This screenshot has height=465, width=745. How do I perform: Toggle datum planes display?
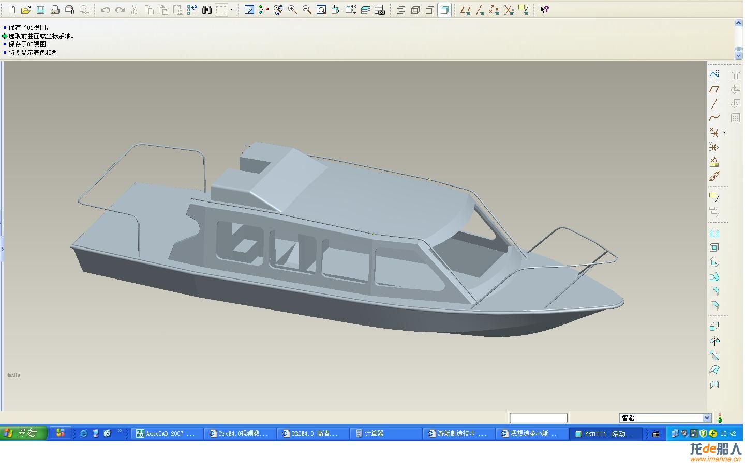tap(466, 9)
